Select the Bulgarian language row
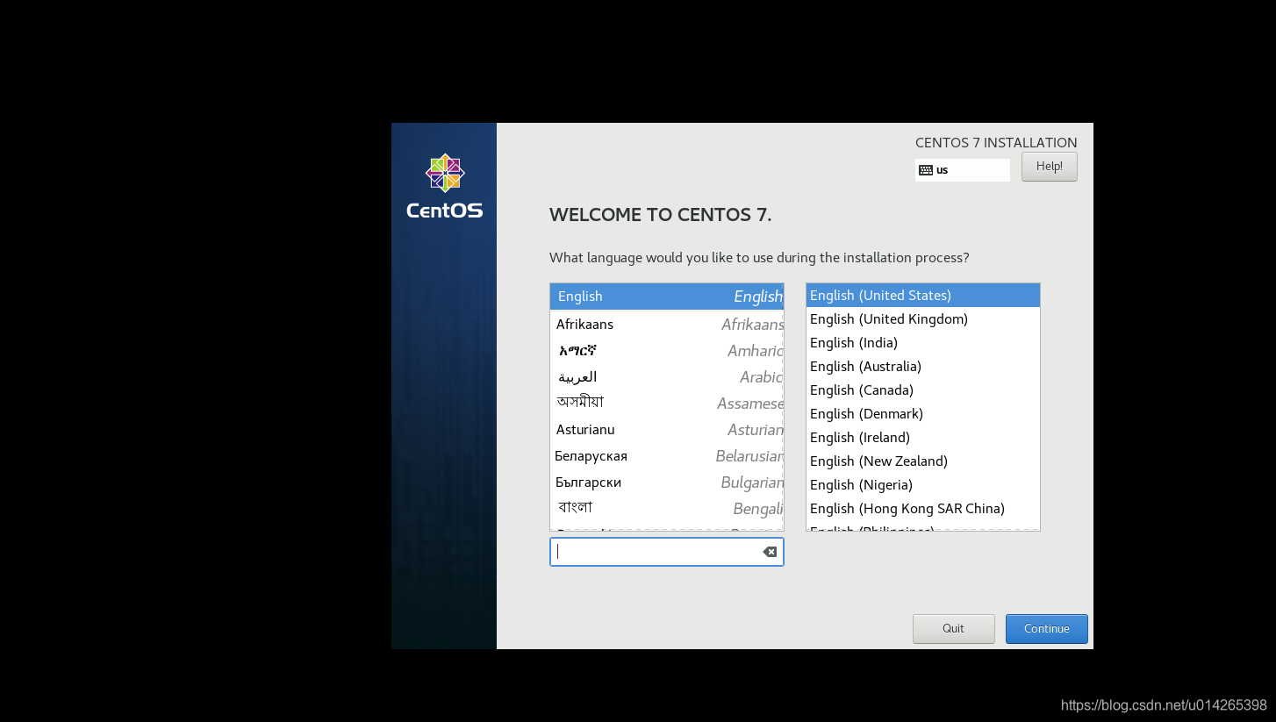The height and width of the screenshot is (722, 1276). (667, 483)
